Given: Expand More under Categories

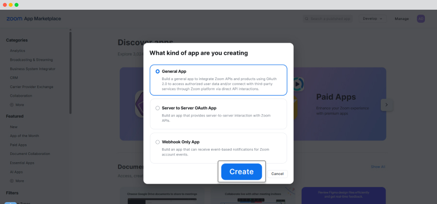Looking at the screenshot, I should click(17, 105).
